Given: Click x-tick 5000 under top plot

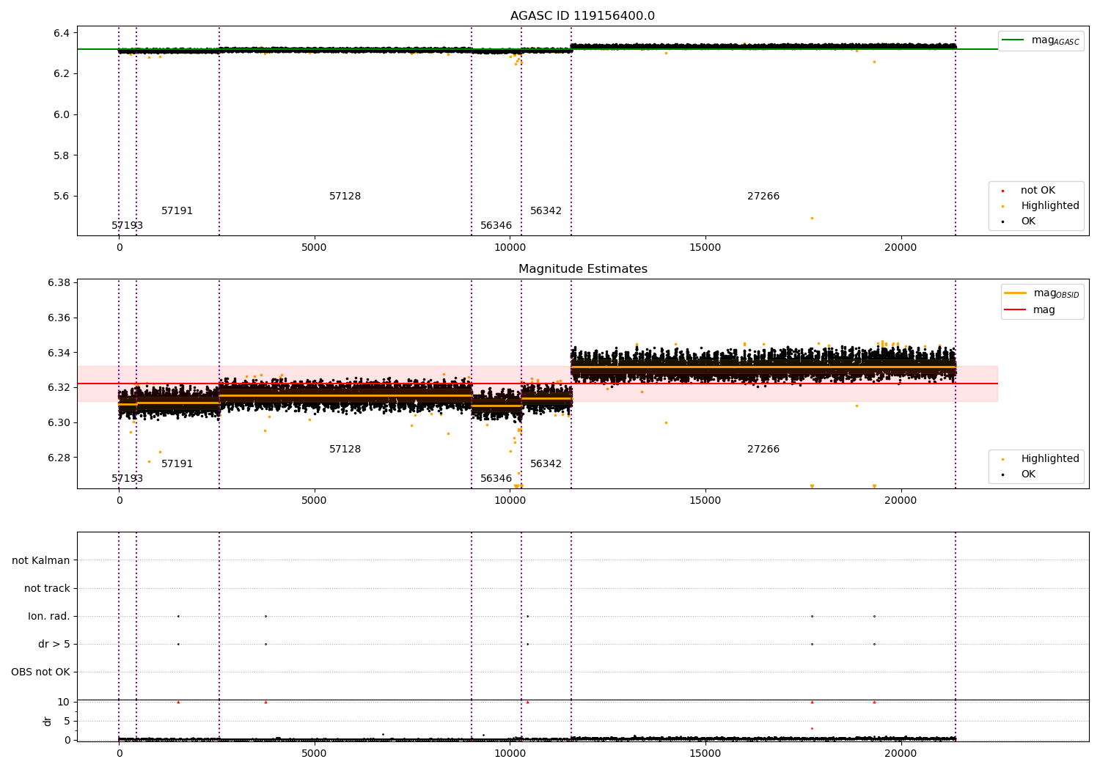Looking at the screenshot, I should point(314,247).
